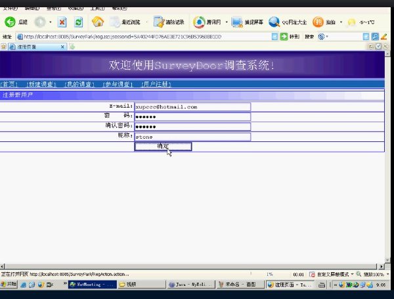This screenshot has width=394, height=299.
Task: Click the small home icon left of tabs
Action: 3,47
